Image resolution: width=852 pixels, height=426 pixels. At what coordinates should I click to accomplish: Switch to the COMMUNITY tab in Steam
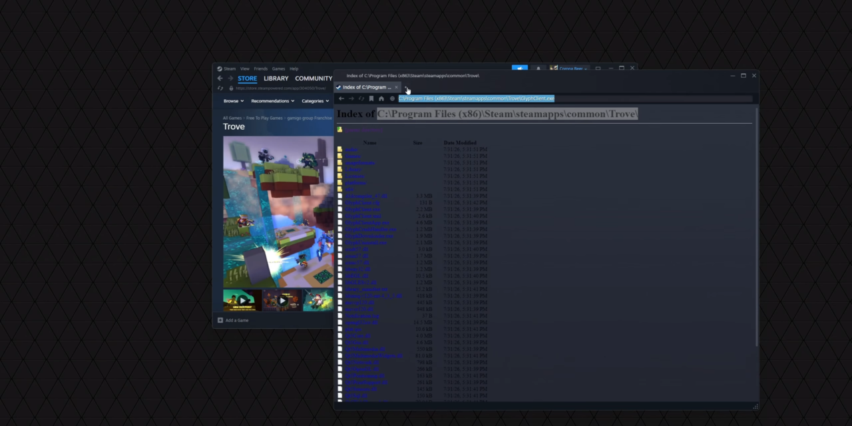click(314, 79)
